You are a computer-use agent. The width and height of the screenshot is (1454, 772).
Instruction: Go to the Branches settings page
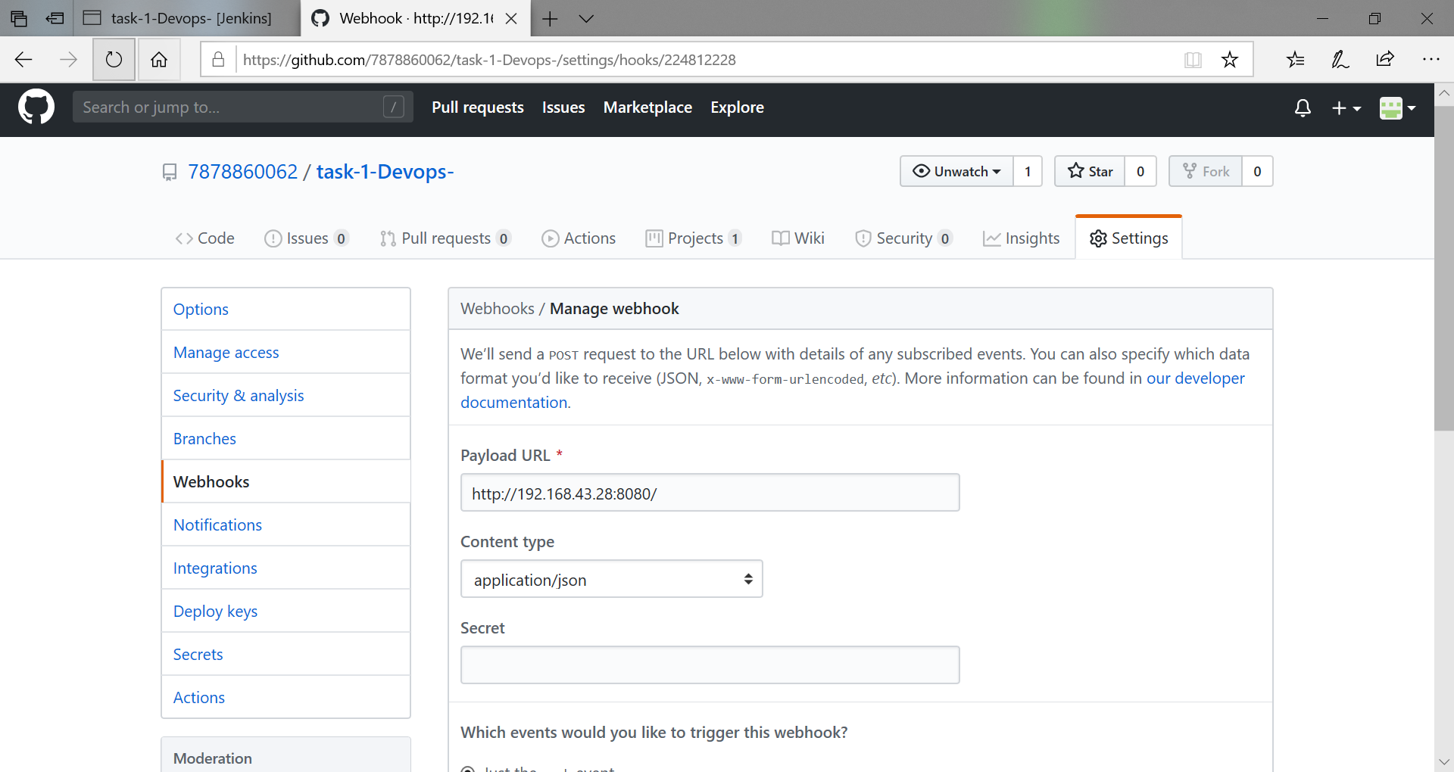click(285, 438)
